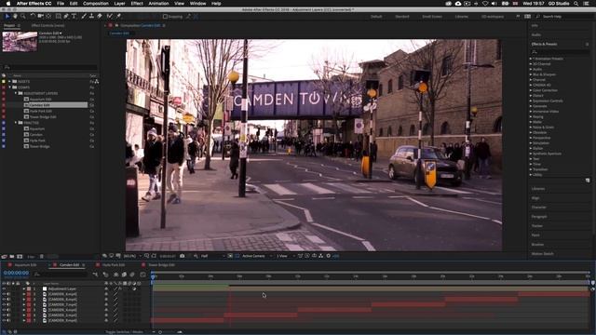Select the Selection arrow tool
This screenshot has height=335, width=596.
[7, 17]
